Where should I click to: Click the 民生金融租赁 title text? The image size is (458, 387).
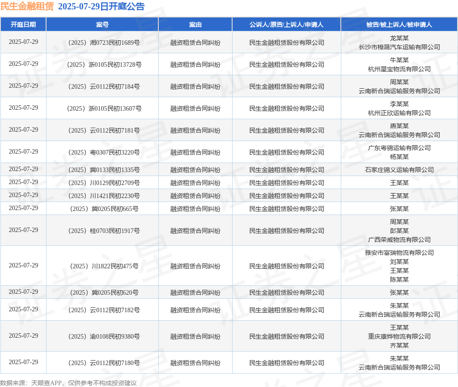coord(27,6)
